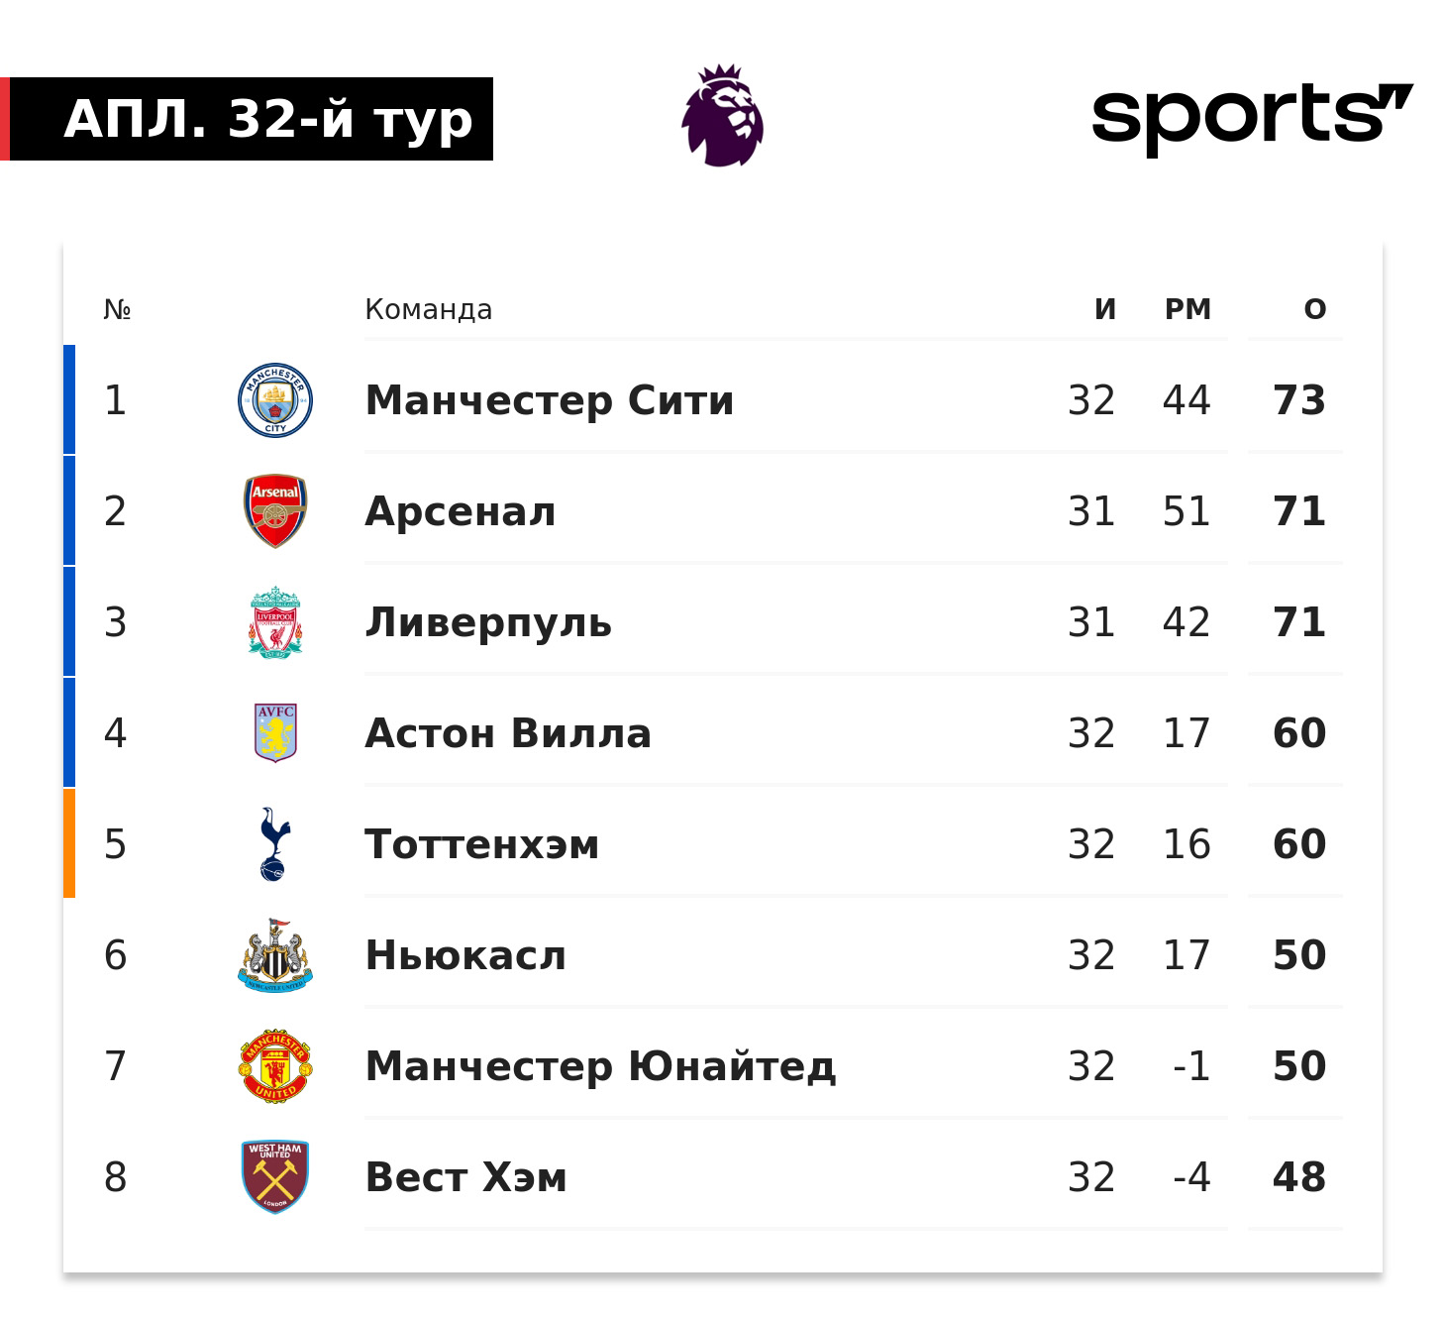
Task: Click the АПЛ. 32-й тур title banner
Action: [x=267, y=119]
